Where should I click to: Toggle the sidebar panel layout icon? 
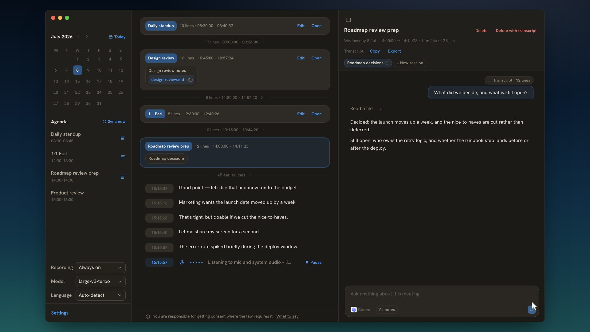[x=348, y=20]
